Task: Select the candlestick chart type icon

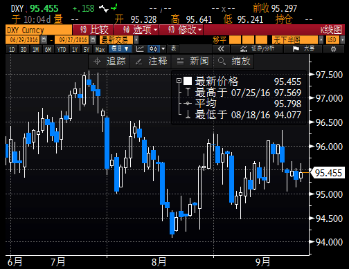Action: pyautogui.click(x=153, y=49)
